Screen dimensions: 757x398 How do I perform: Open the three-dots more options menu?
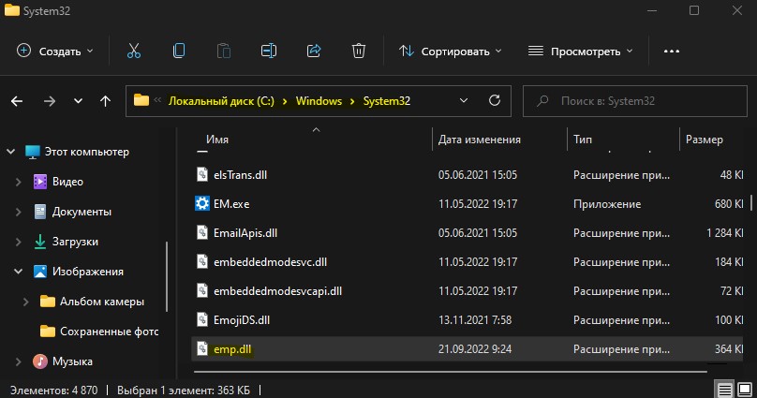(671, 51)
